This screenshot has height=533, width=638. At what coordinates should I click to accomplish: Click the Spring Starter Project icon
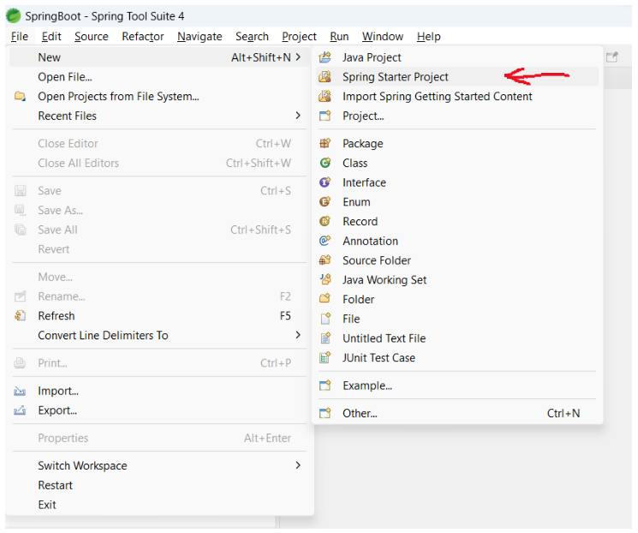(x=325, y=76)
